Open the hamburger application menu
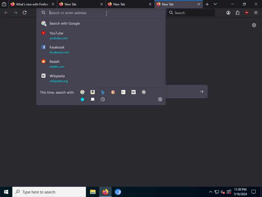This screenshot has height=197, width=262. pos(256,13)
